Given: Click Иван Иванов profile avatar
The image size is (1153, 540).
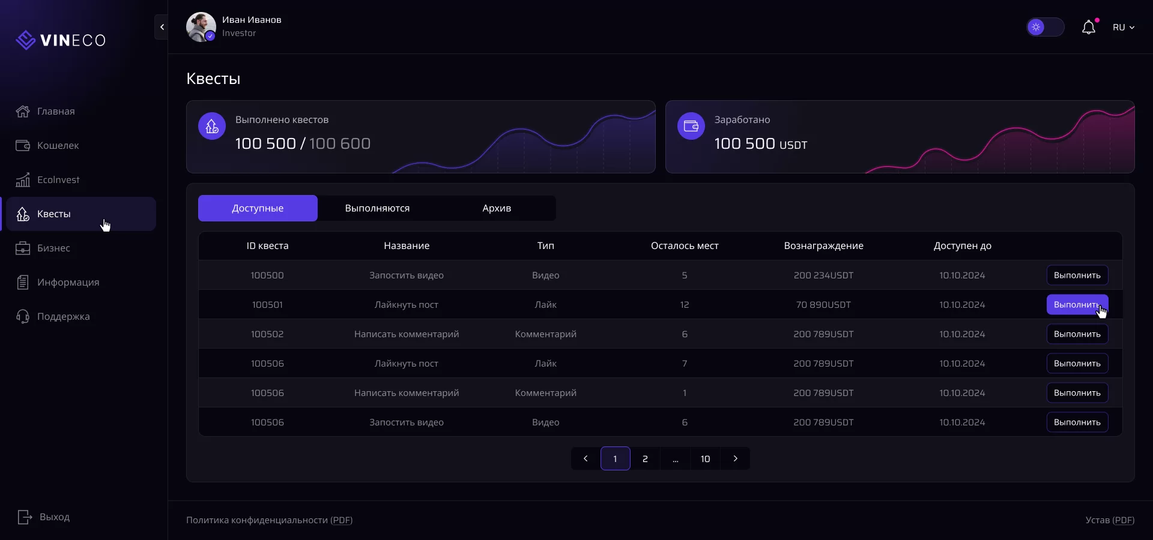Looking at the screenshot, I should coord(201,27).
